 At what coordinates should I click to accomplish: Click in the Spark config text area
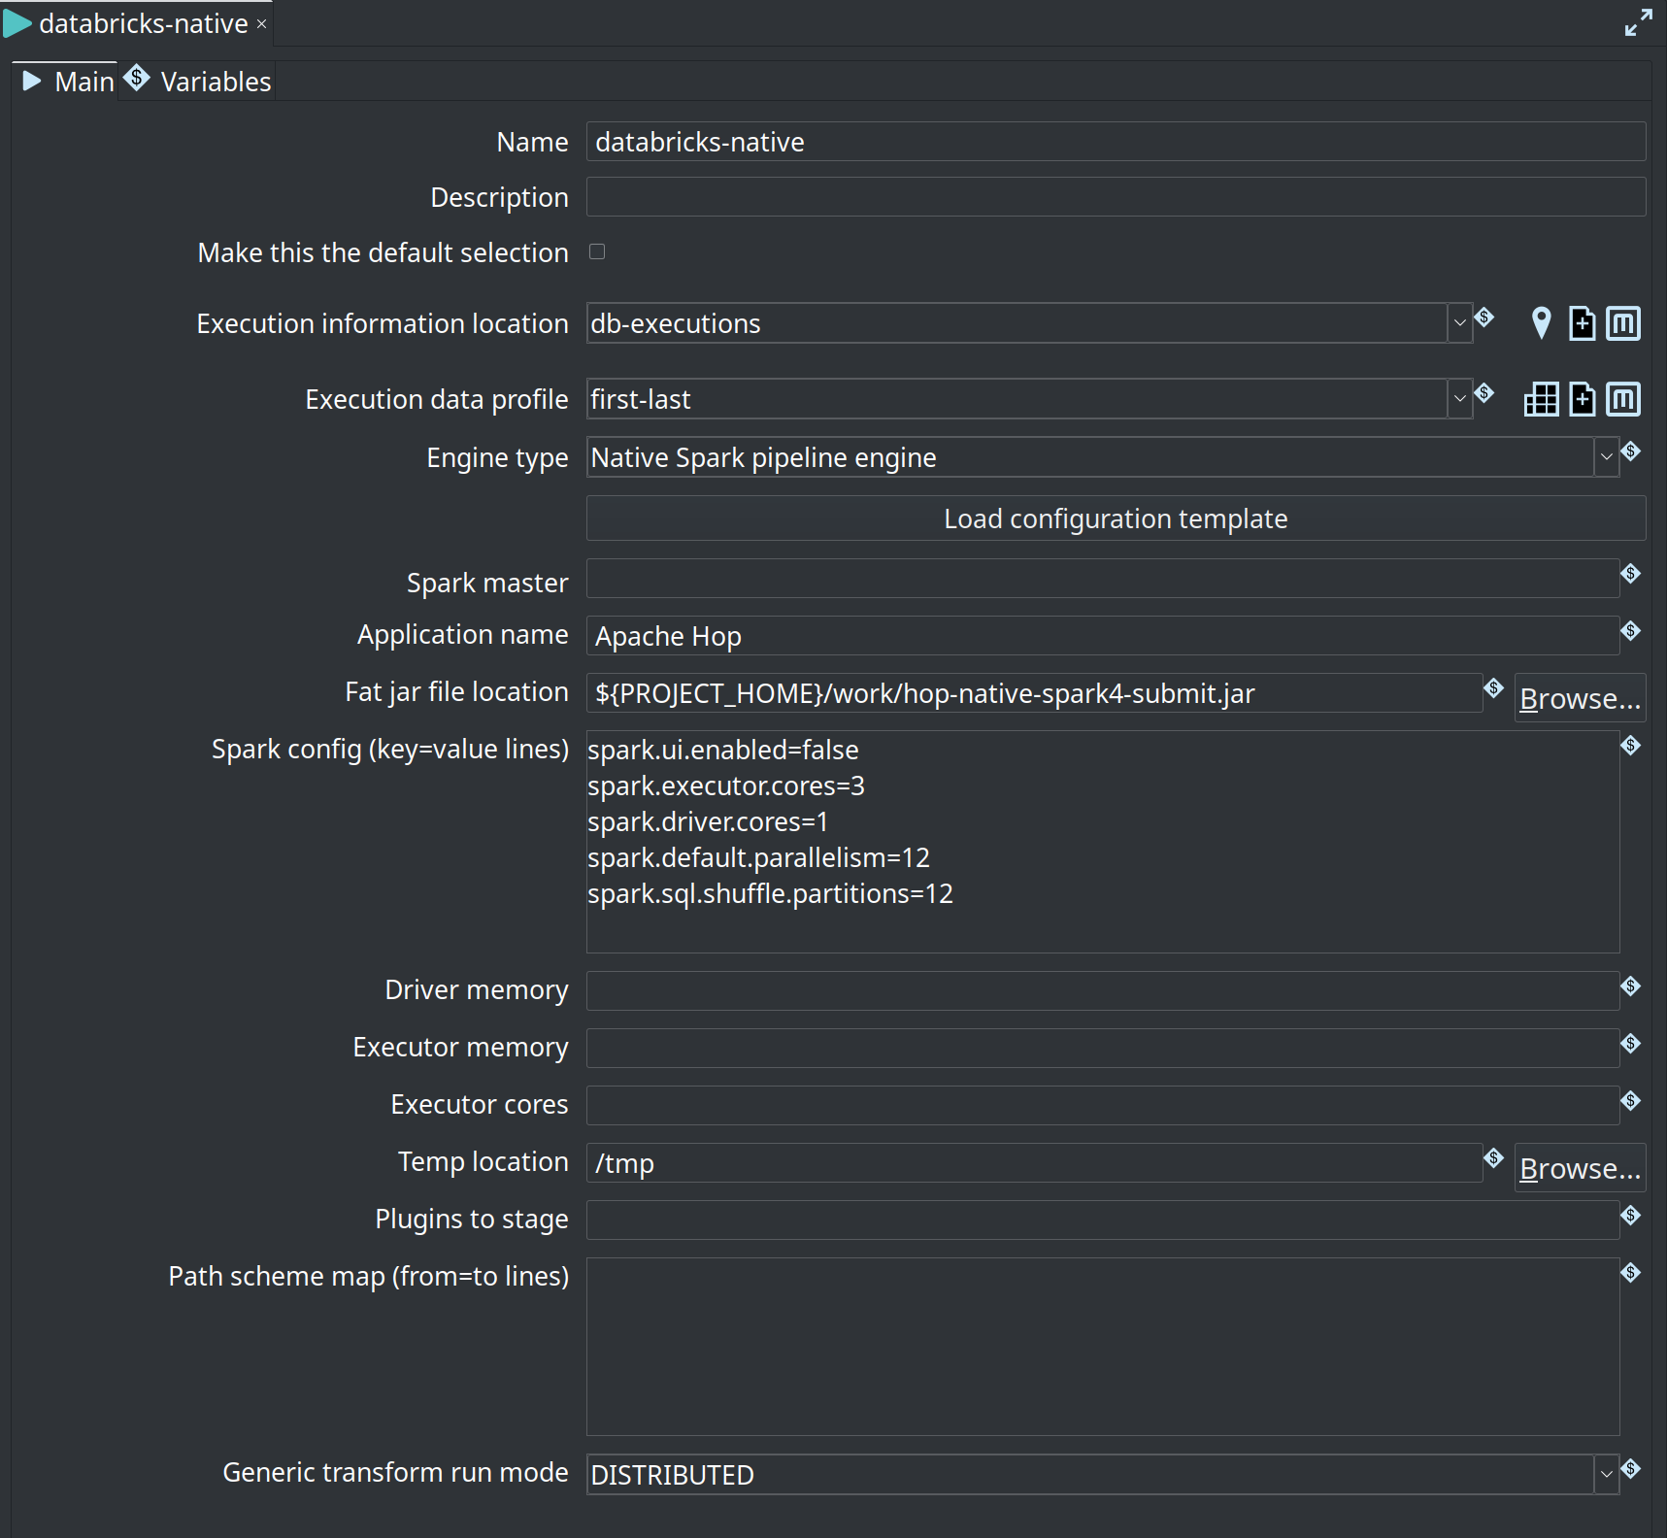[x=1102, y=842]
